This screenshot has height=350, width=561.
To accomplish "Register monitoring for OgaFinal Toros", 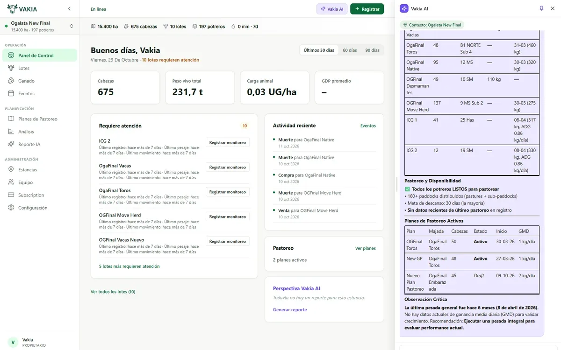I will coord(228,192).
